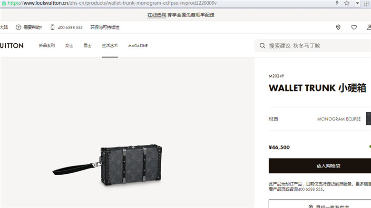This screenshot has width=371, height=208.
Task: Open store locator map pin icon
Action: (338, 27)
